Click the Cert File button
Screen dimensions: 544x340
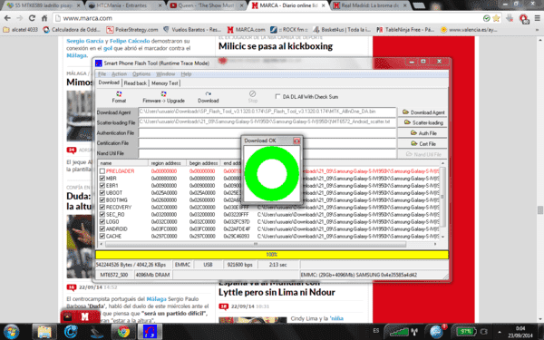pyautogui.click(x=423, y=143)
